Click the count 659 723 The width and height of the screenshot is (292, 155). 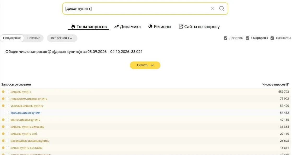click(x=283, y=92)
